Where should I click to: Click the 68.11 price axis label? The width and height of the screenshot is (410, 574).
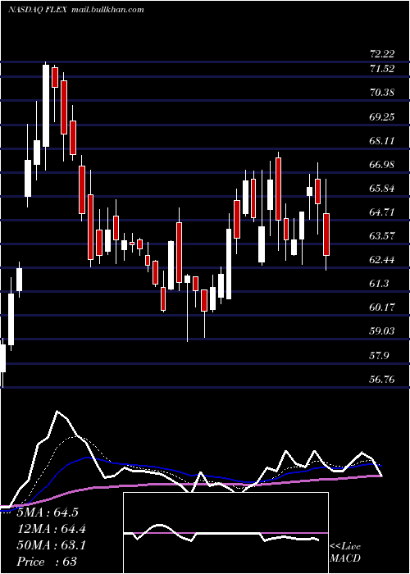click(382, 141)
